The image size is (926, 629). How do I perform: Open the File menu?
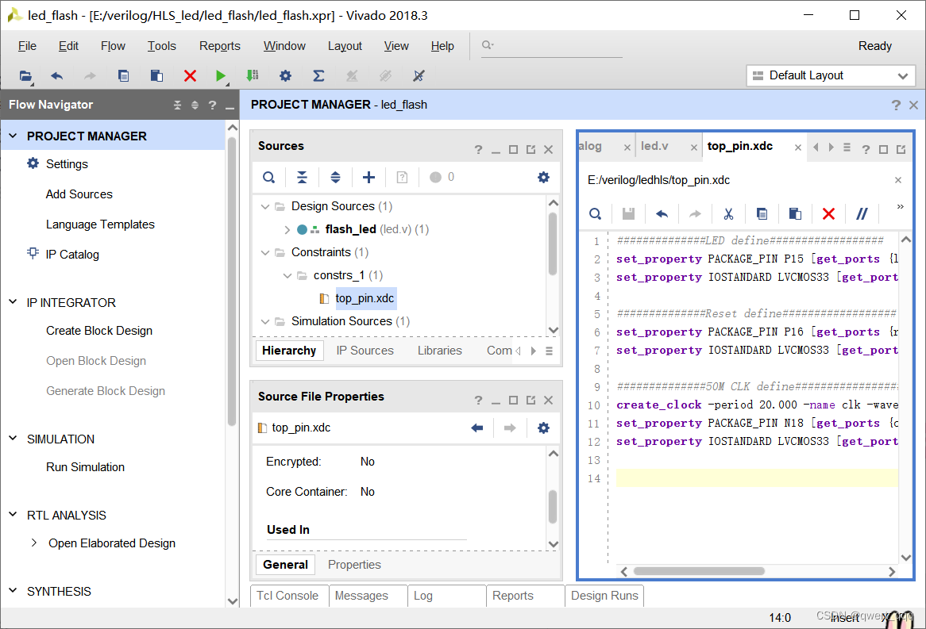27,46
